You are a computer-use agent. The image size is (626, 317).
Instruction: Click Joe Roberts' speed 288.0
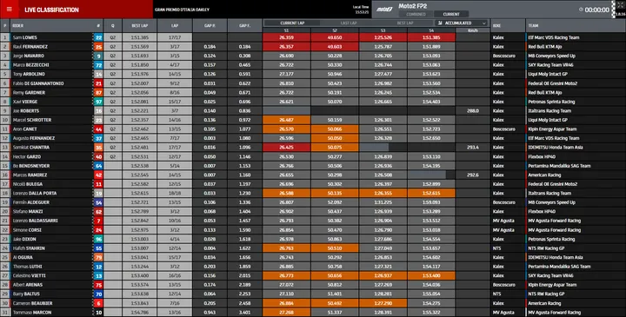point(473,111)
